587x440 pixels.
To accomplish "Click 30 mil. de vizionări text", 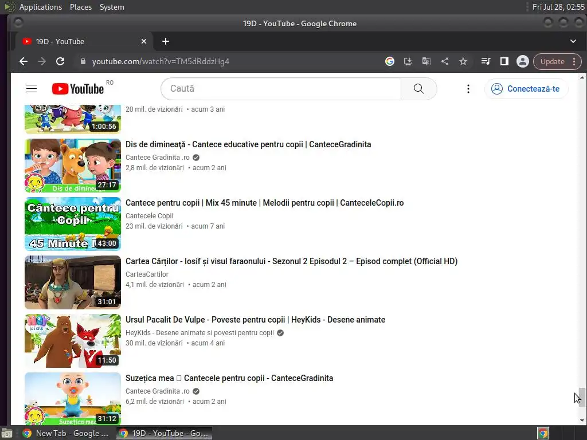I will click(x=154, y=343).
